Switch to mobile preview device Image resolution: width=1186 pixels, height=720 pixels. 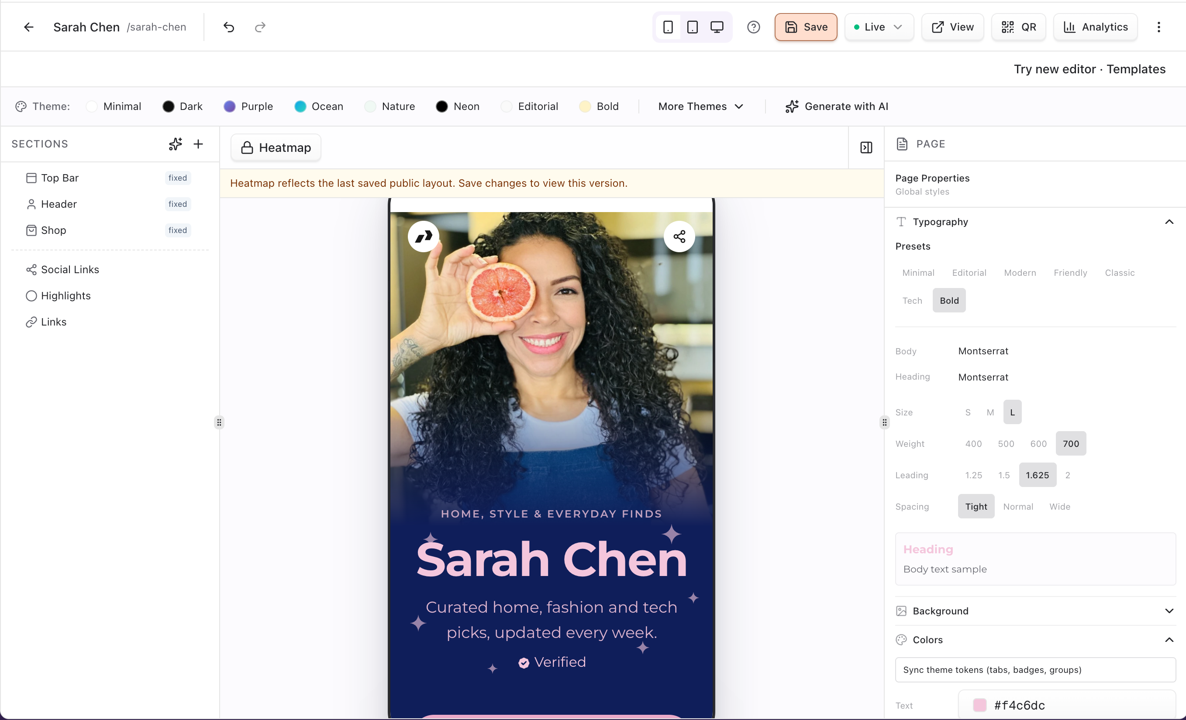tap(668, 27)
